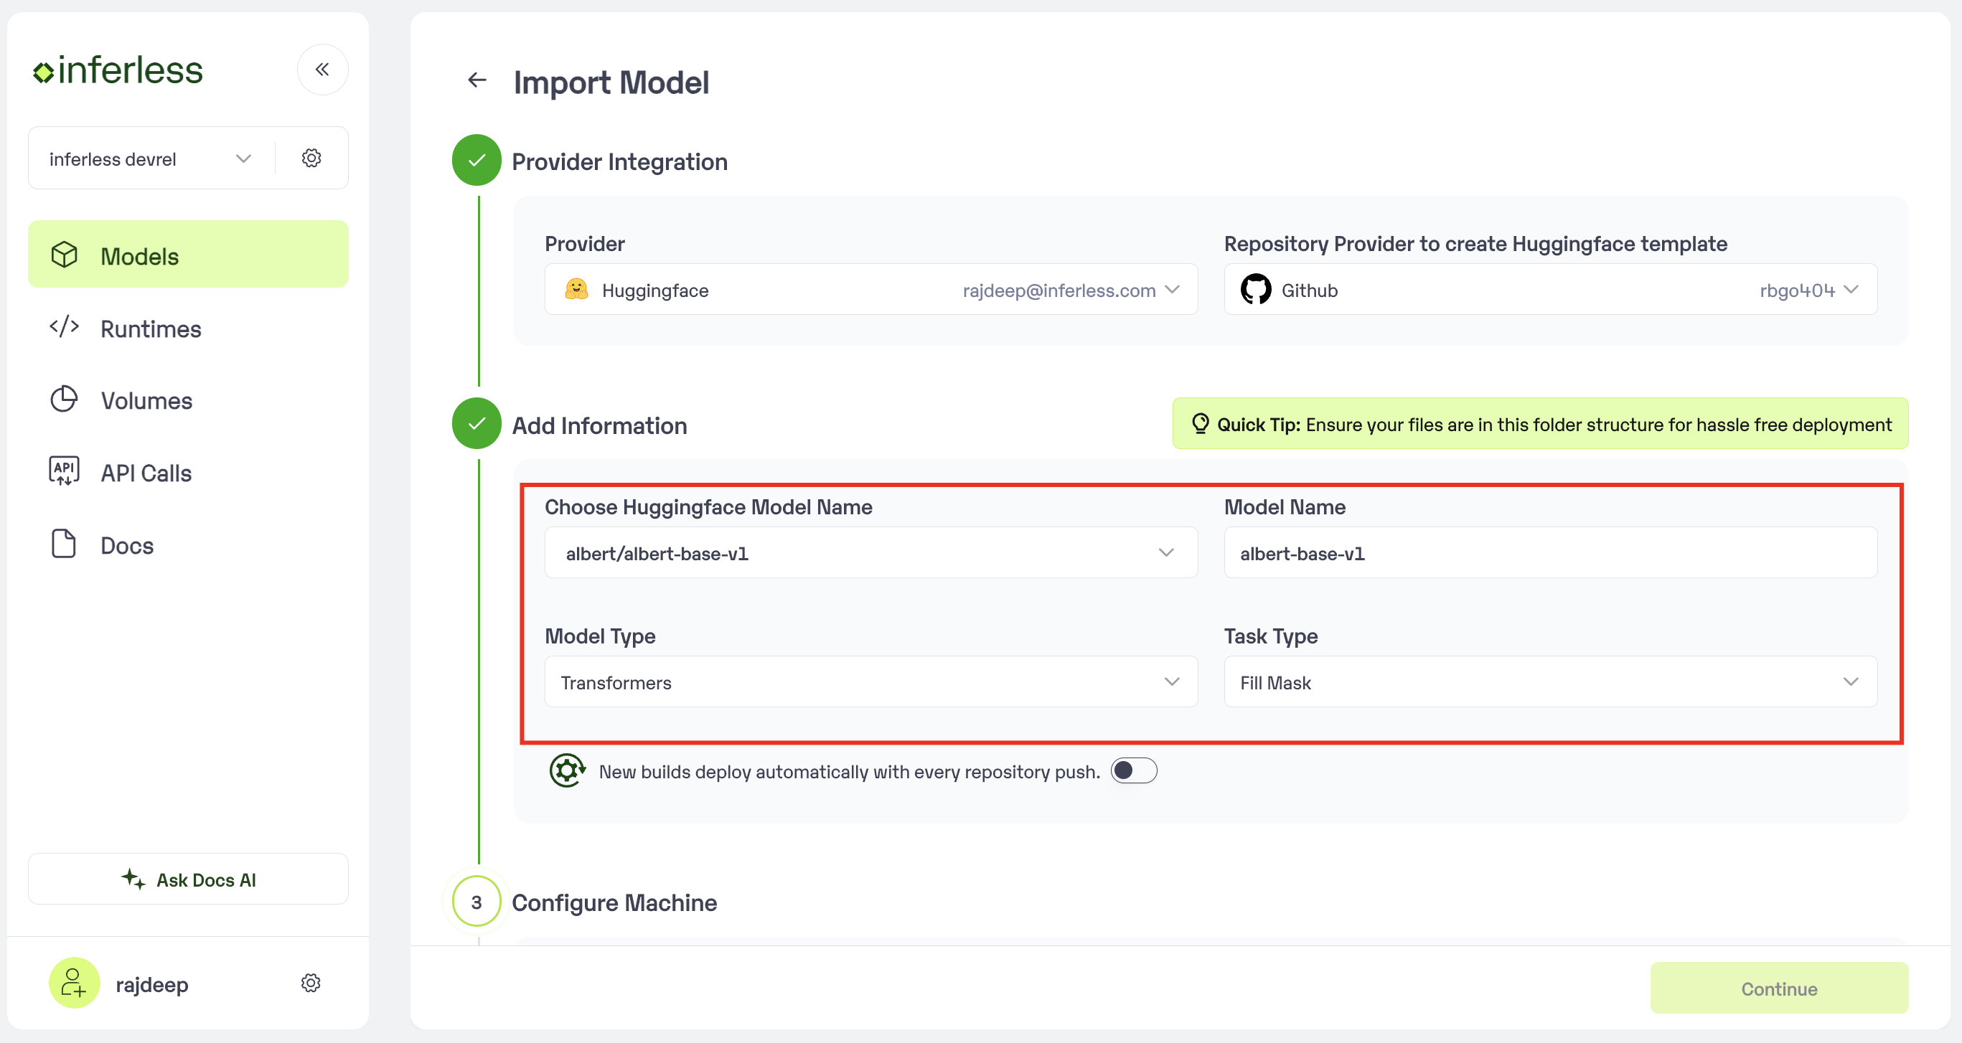Click the Model Name input field

[1550, 553]
